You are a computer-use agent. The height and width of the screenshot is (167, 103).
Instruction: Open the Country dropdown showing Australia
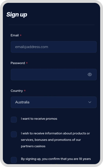tap(53, 102)
